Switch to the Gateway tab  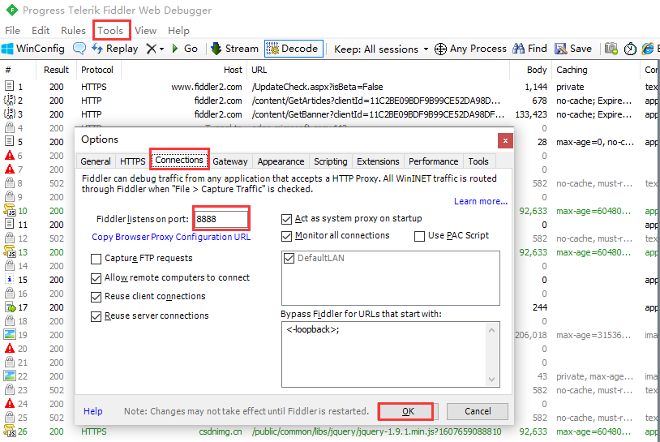coord(229,161)
